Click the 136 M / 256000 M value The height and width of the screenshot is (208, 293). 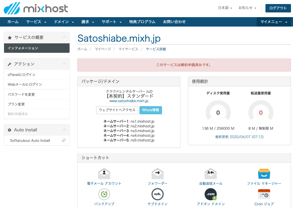(218, 128)
